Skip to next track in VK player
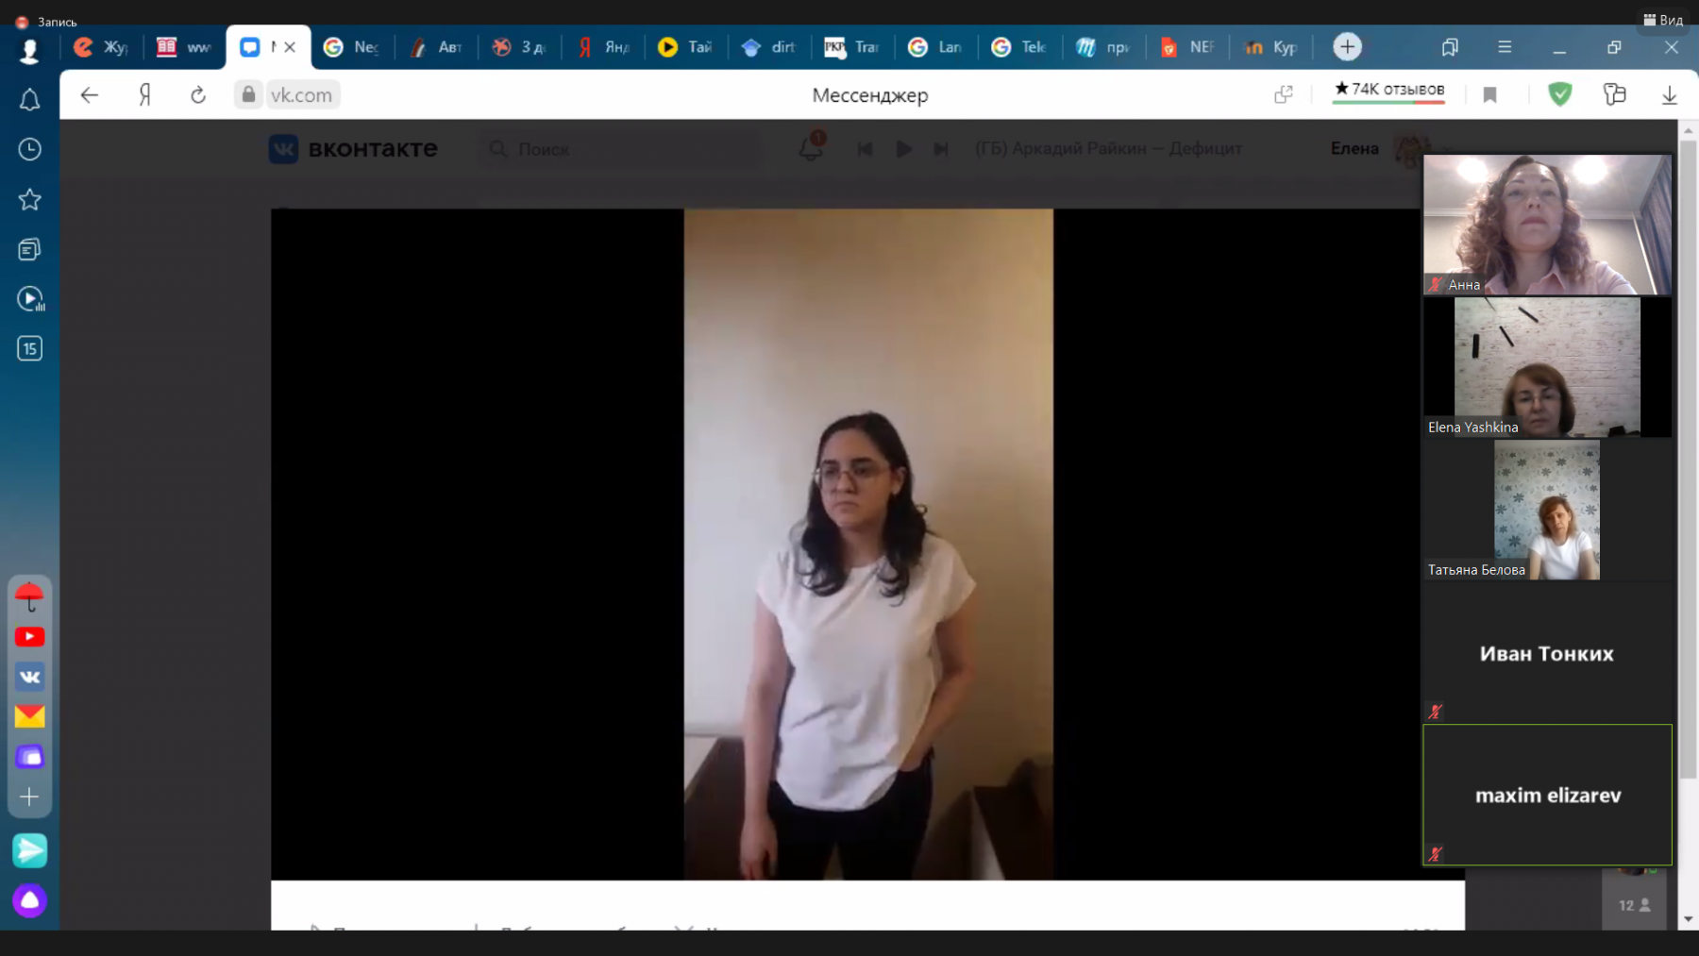 pyautogui.click(x=941, y=149)
